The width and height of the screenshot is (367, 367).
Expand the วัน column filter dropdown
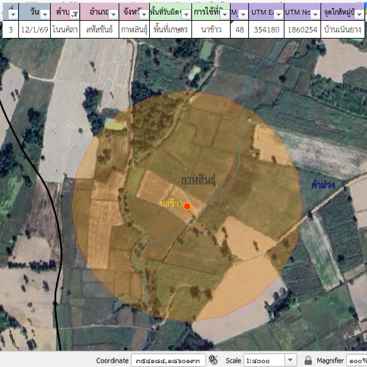44,13
